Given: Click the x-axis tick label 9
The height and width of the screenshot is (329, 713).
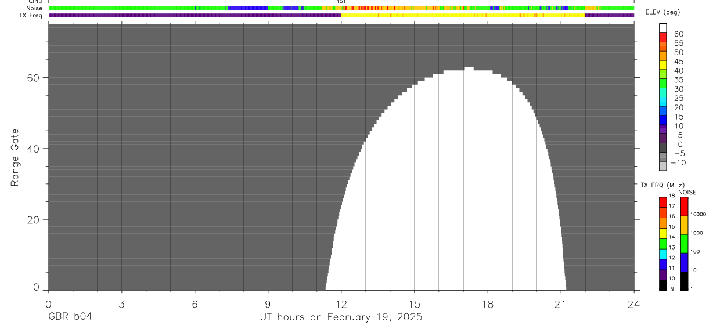Looking at the screenshot, I should (268, 304).
